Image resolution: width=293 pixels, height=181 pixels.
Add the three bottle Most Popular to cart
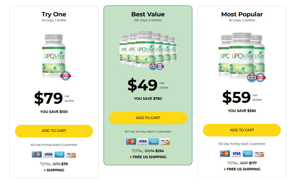(242, 130)
